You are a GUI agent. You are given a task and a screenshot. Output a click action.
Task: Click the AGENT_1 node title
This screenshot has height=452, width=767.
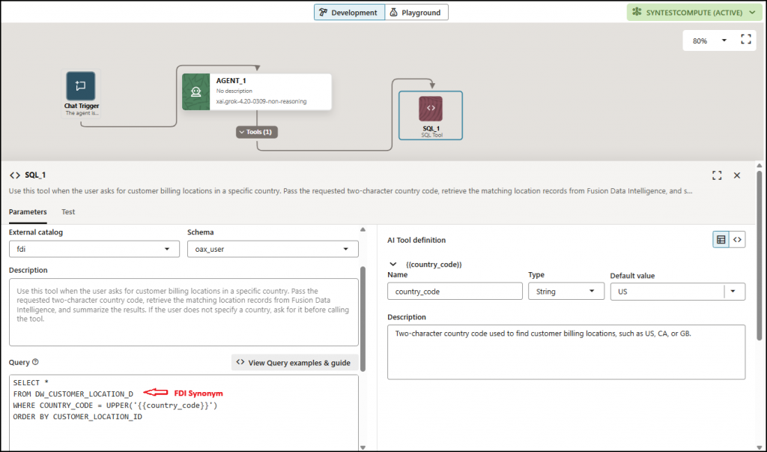[231, 80]
